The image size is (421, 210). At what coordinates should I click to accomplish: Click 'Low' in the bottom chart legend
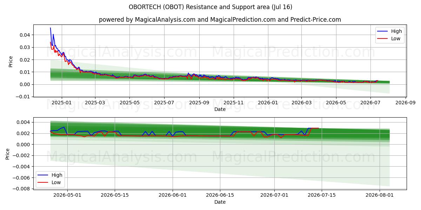point(56,182)
